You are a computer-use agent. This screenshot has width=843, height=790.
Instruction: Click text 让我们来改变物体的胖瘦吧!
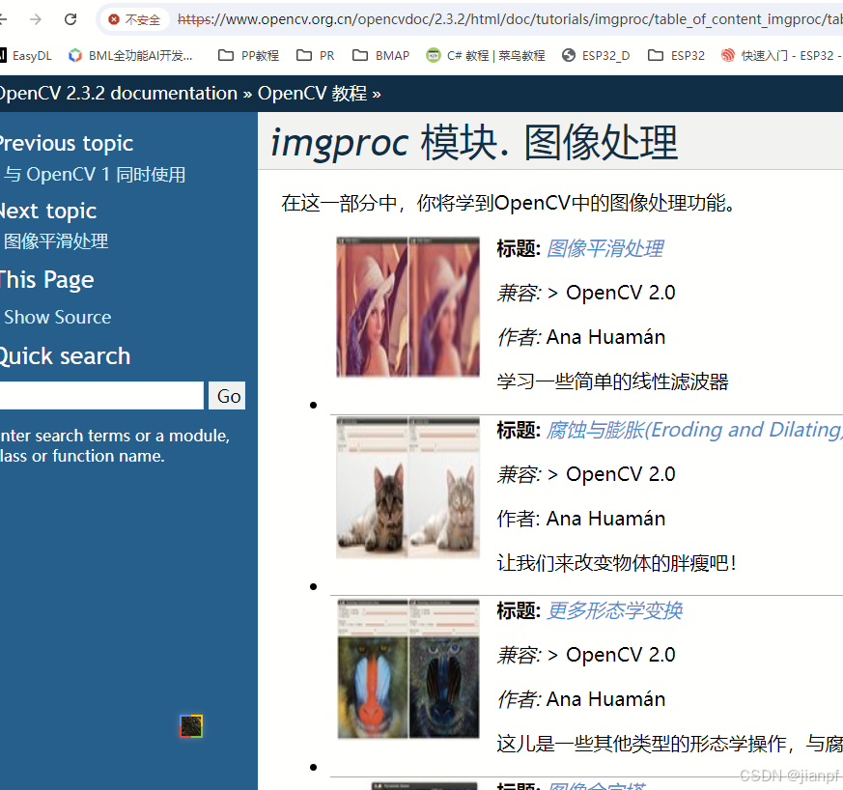pyautogui.click(x=616, y=563)
